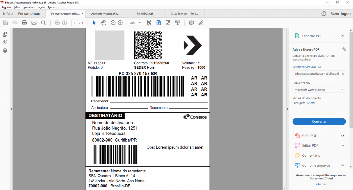The width and height of the screenshot is (353, 190).
Task: Collapse the Exportar PDF section
Action: 343,36
